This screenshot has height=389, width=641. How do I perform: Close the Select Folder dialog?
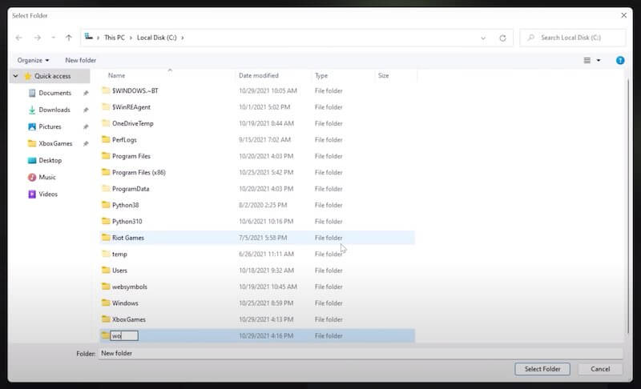(x=624, y=15)
